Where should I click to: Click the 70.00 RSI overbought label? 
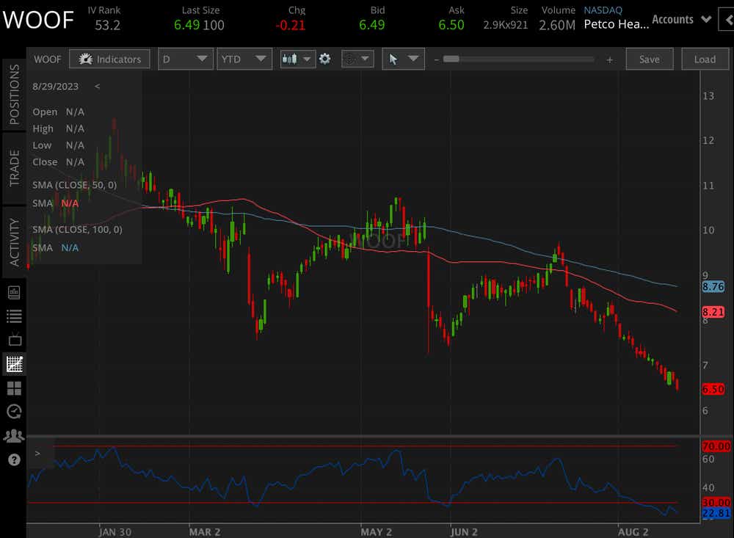click(716, 446)
